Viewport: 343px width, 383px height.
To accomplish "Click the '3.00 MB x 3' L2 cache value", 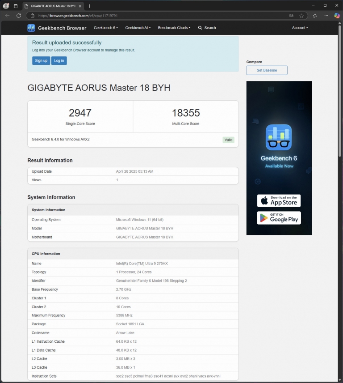I will click(125, 359).
